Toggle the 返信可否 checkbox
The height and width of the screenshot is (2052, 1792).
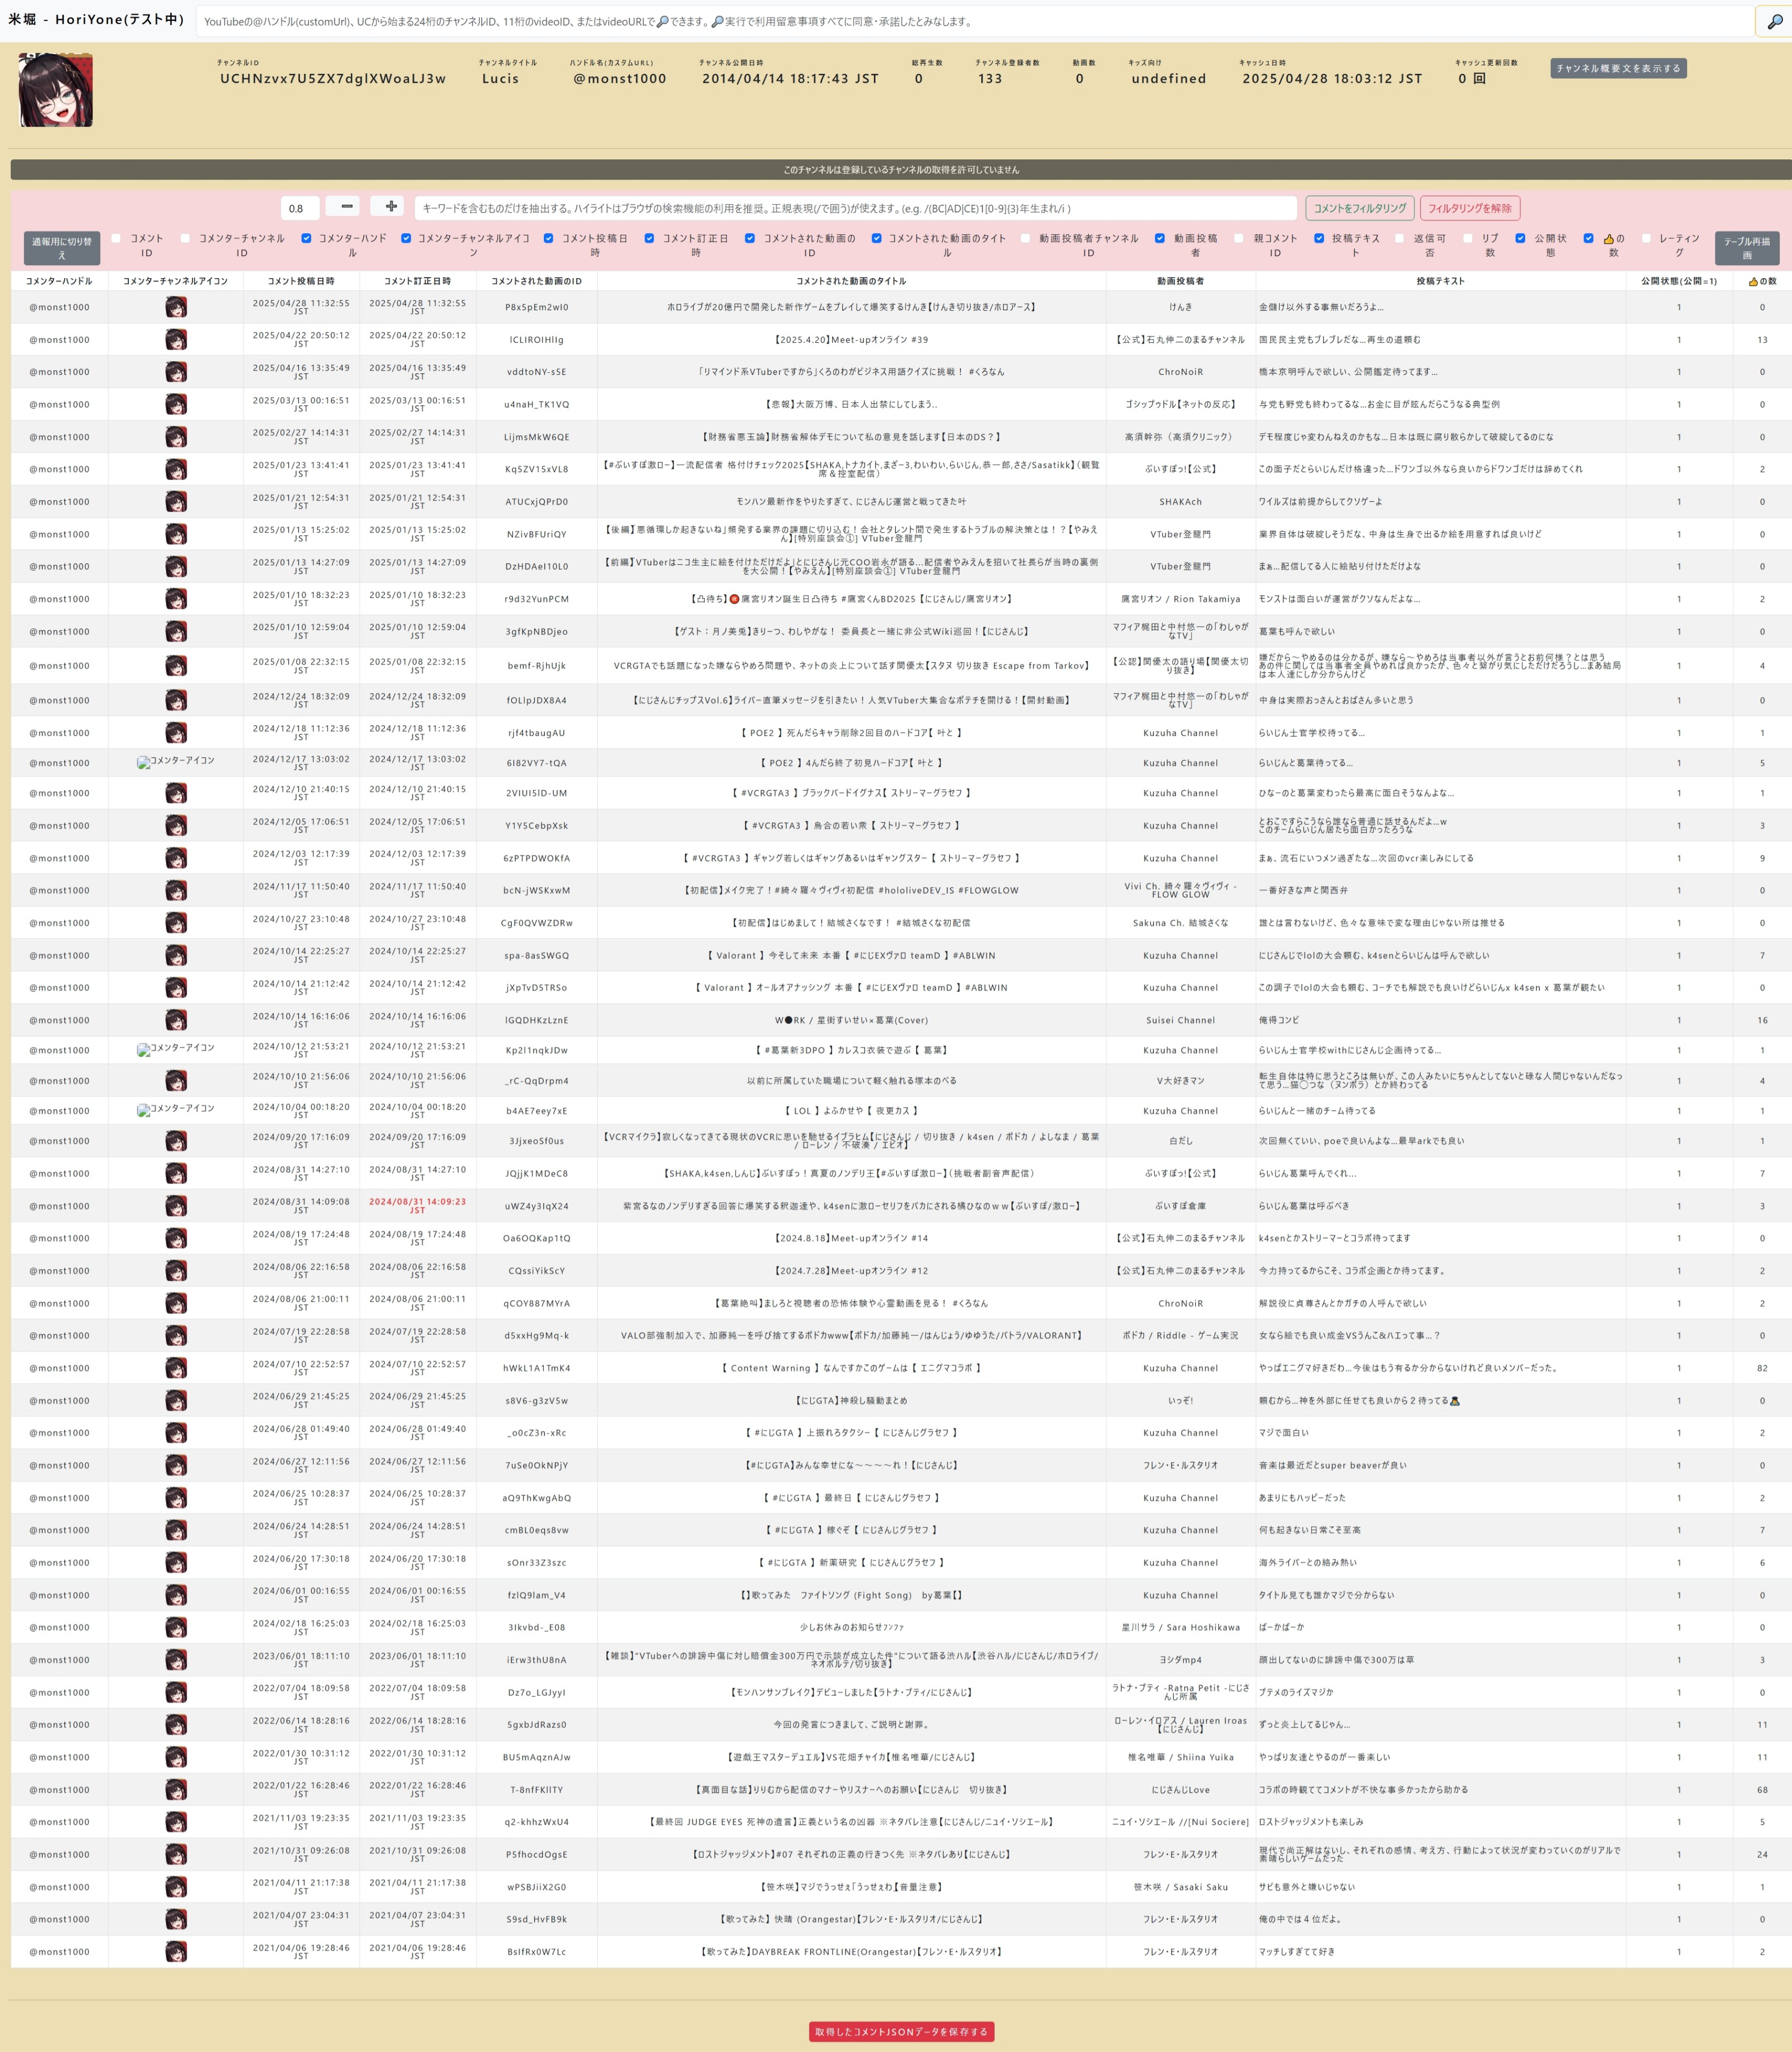point(1400,238)
